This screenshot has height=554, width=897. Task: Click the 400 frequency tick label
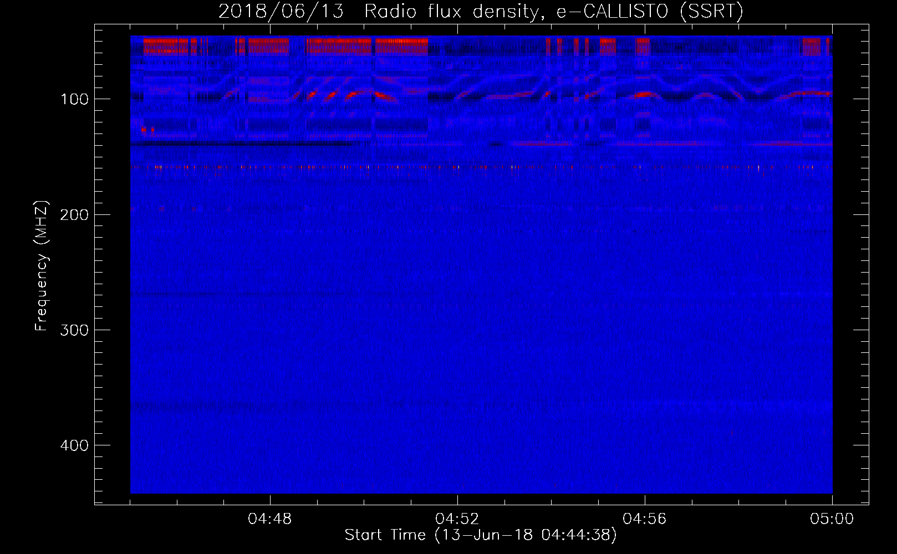(x=74, y=445)
